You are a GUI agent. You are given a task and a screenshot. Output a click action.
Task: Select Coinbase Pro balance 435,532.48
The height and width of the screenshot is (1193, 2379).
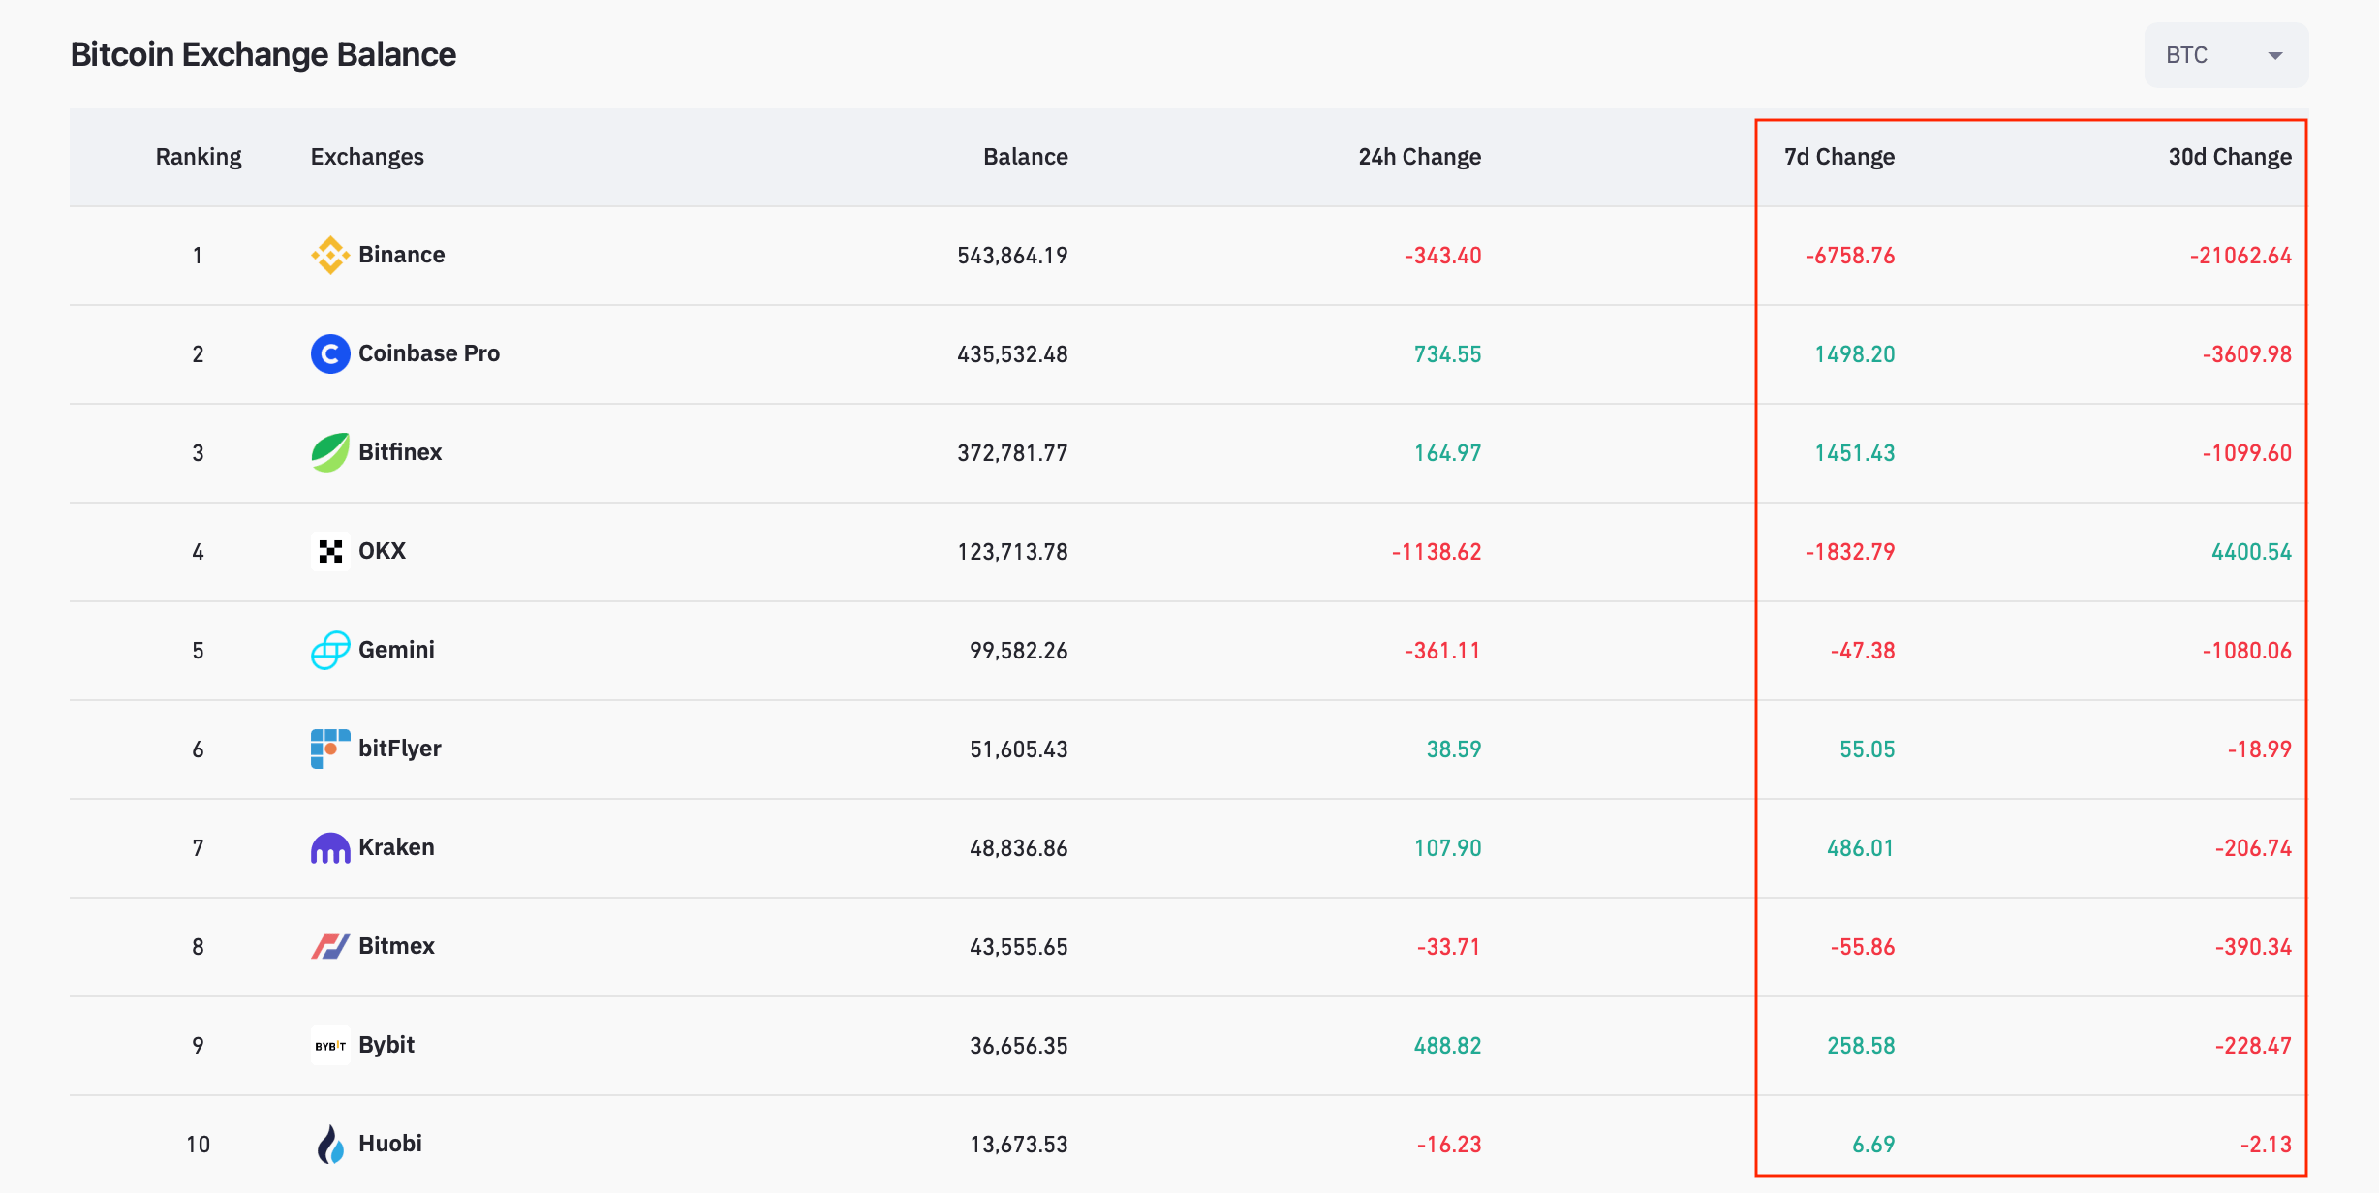pyautogui.click(x=1012, y=354)
